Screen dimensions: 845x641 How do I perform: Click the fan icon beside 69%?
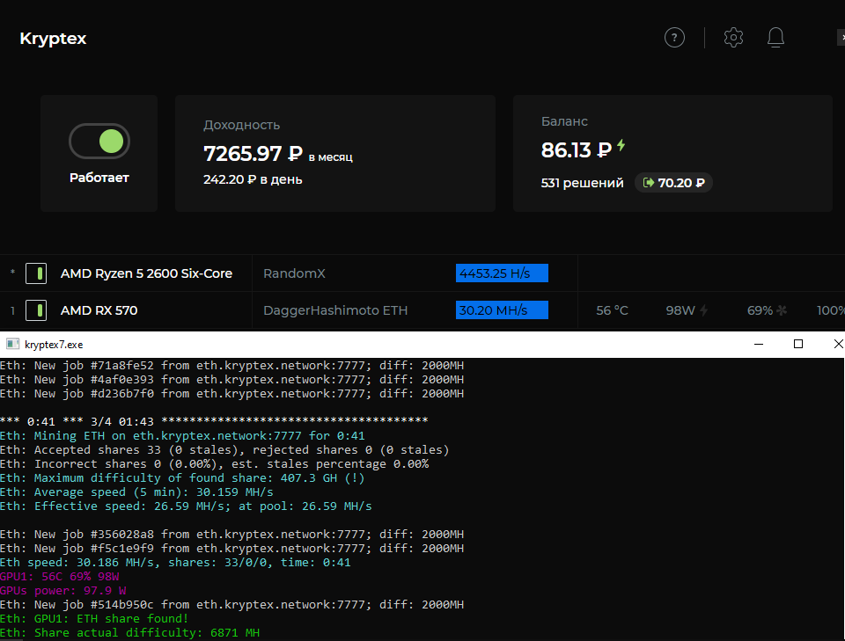pos(782,310)
